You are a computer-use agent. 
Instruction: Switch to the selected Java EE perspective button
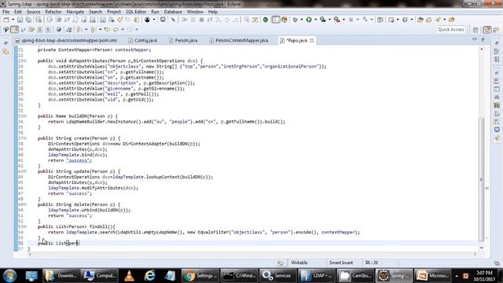487,30
